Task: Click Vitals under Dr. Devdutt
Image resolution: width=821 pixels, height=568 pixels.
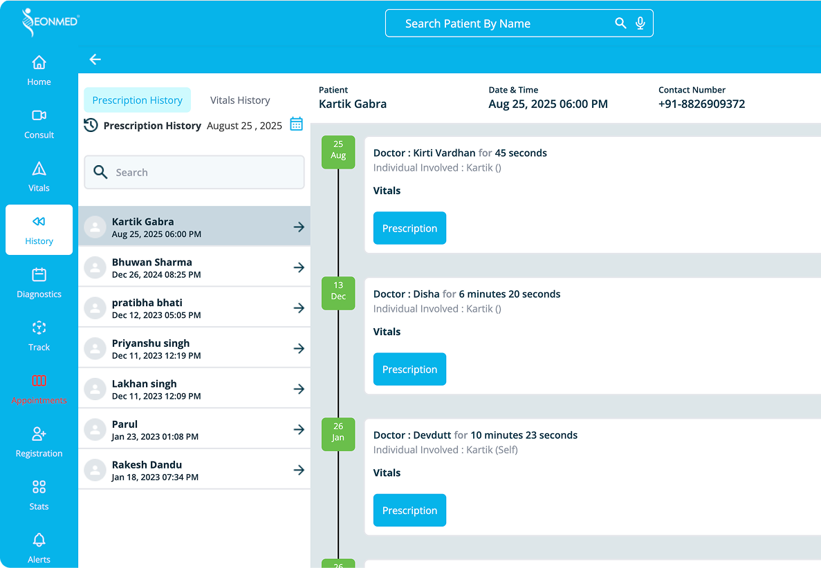Action: (387, 472)
